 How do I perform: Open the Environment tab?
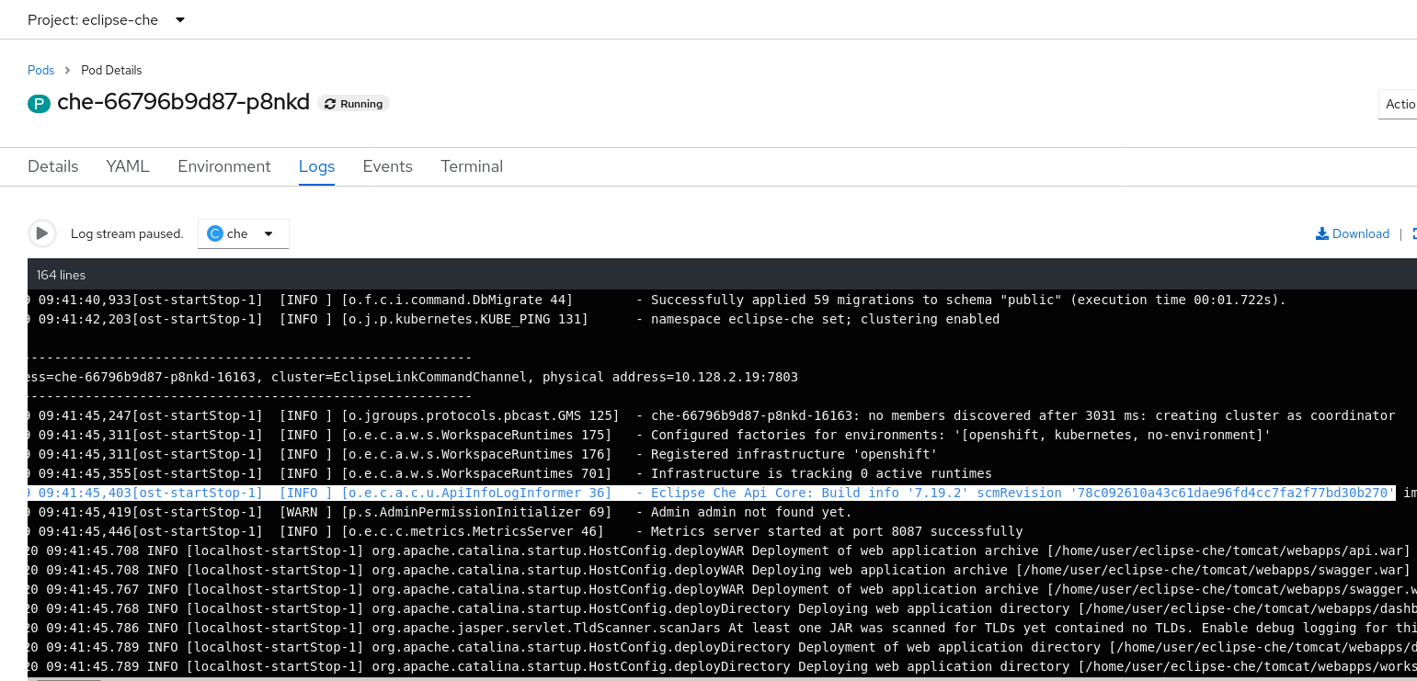click(x=224, y=166)
